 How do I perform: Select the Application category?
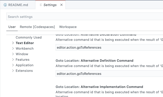(x=25, y=65)
